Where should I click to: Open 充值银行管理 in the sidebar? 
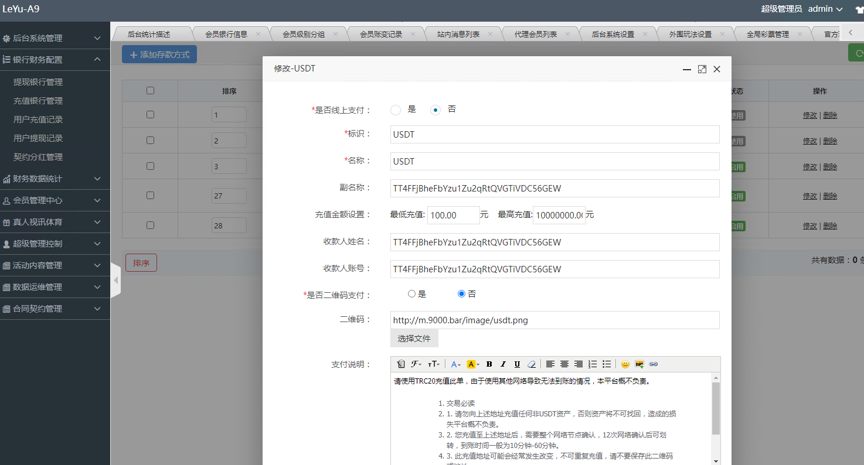[x=38, y=101]
